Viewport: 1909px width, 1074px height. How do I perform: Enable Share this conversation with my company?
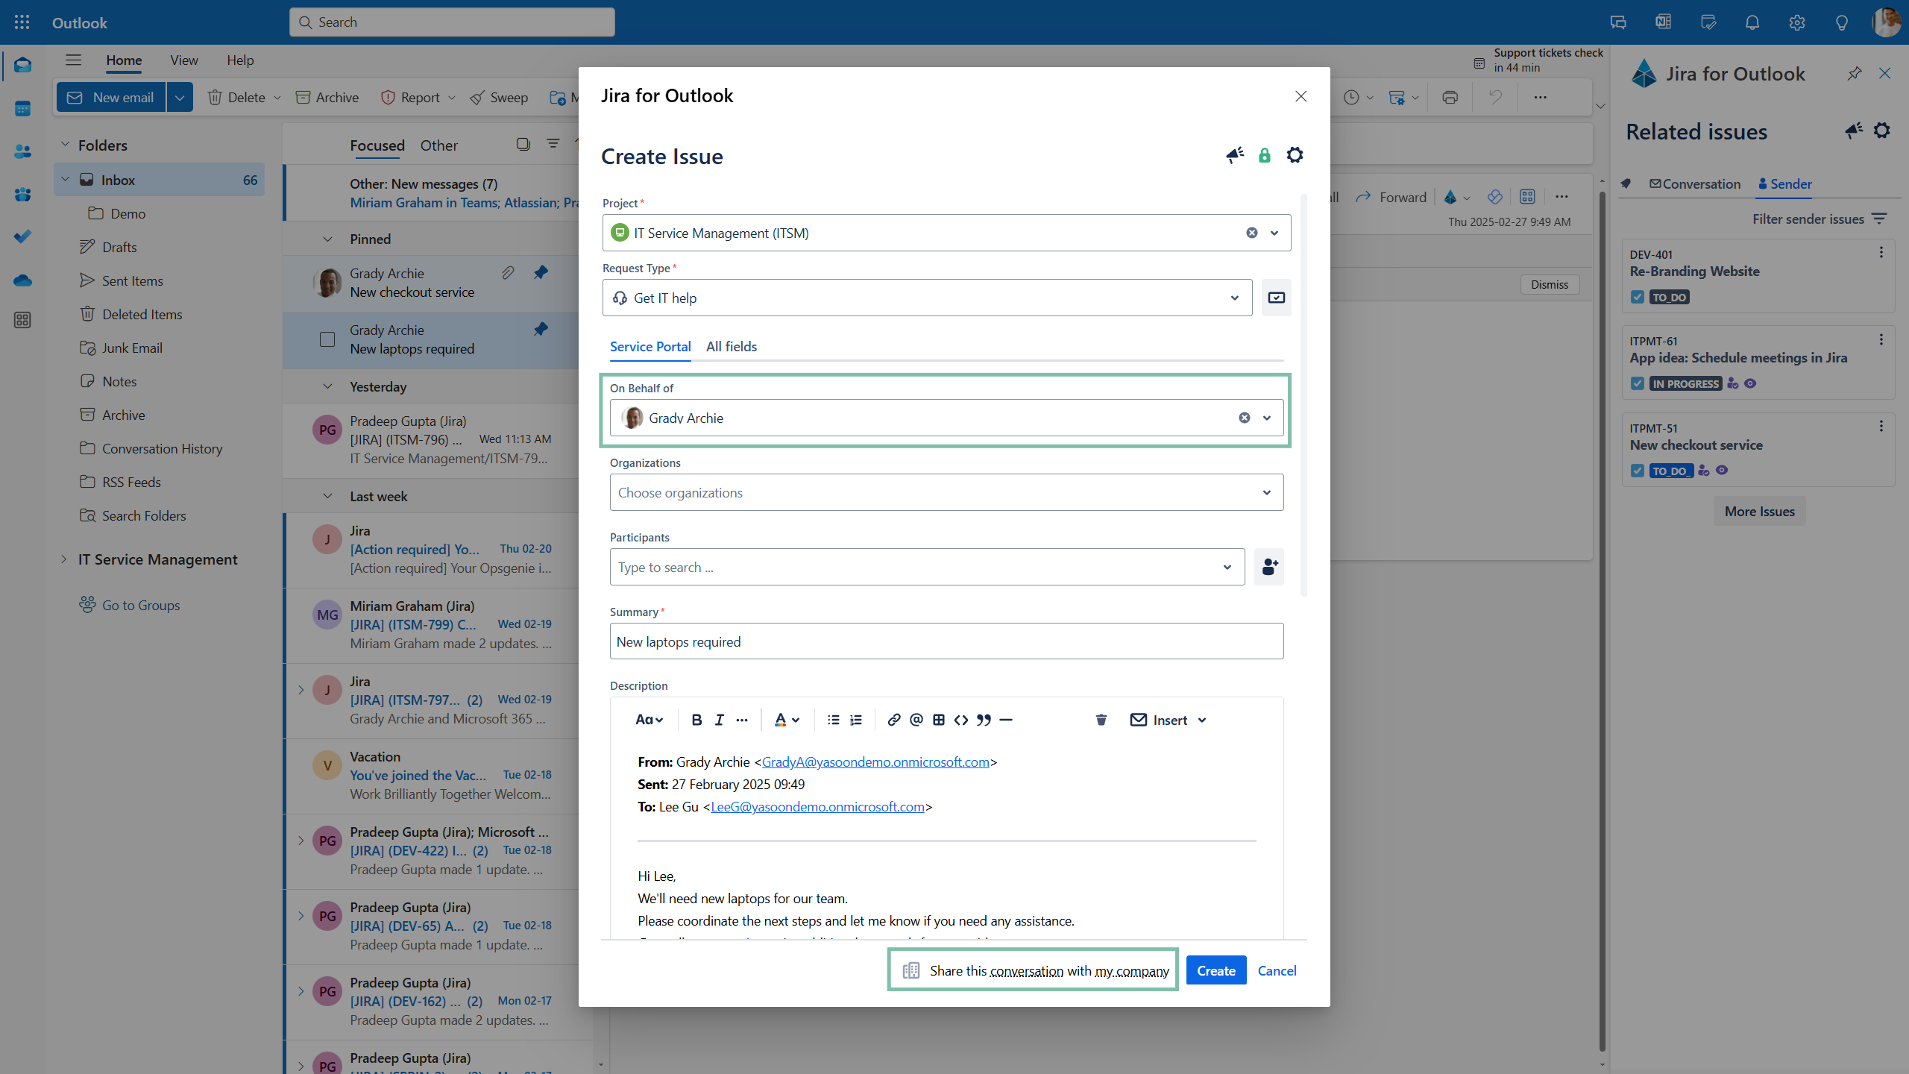pyautogui.click(x=1032, y=970)
